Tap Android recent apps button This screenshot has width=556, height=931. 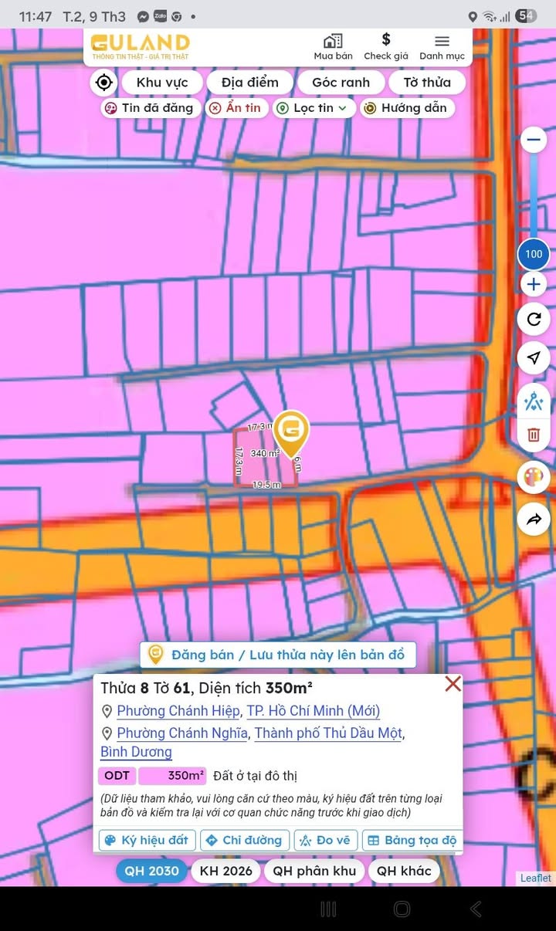pyautogui.click(x=328, y=909)
